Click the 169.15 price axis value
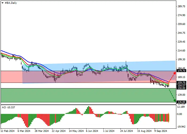The height and width of the screenshot is (134, 187). [181, 77]
